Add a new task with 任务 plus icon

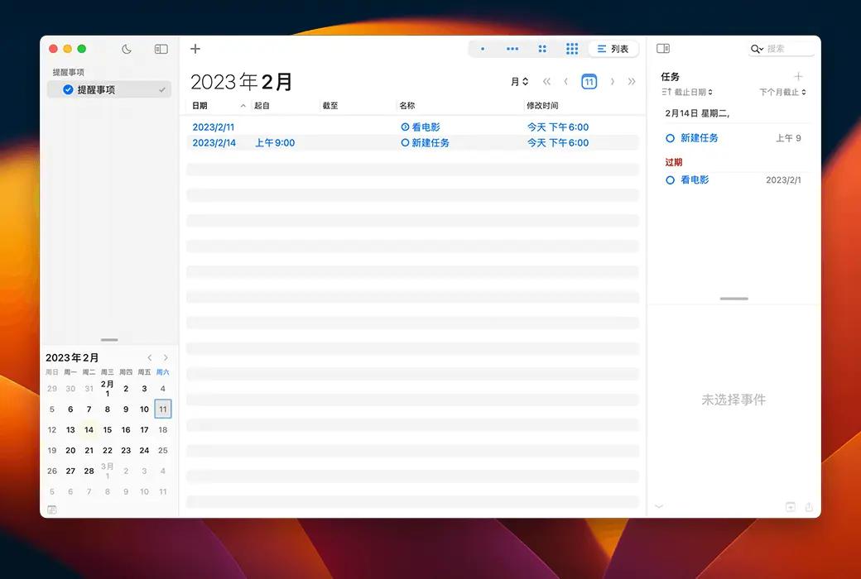[798, 76]
